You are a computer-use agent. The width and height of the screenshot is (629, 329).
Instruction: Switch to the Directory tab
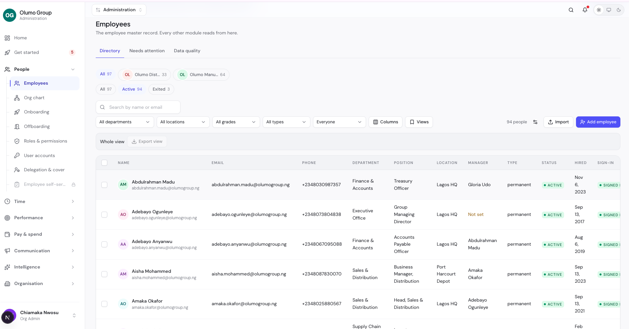tap(110, 51)
